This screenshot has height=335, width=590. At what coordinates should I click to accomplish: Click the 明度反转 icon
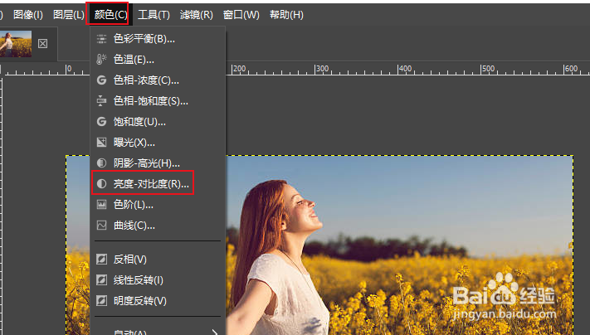pyautogui.click(x=101, y=300)
